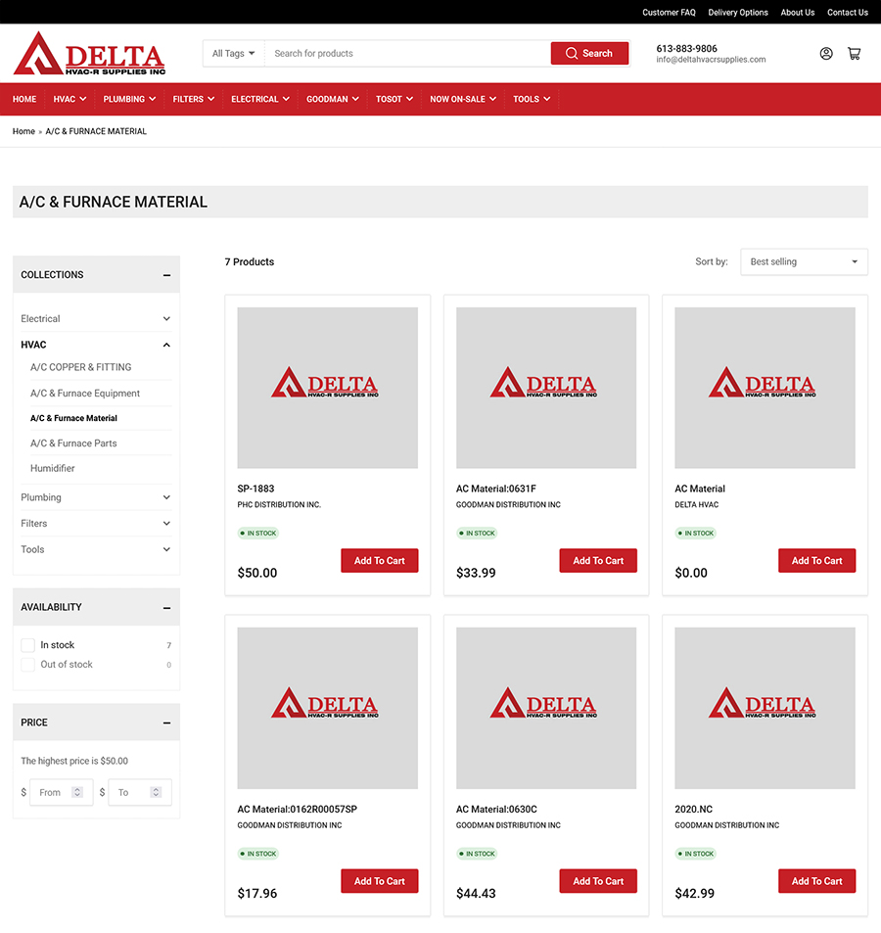Open the GOODMAN navigation menu

[x=333, y=99]
